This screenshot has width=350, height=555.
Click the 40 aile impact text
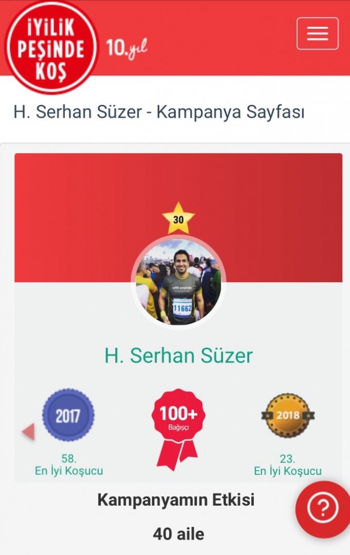point(178,534)
